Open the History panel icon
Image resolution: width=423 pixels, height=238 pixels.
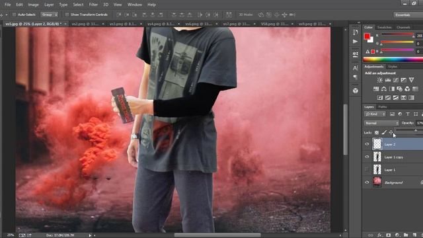(356, 32)
